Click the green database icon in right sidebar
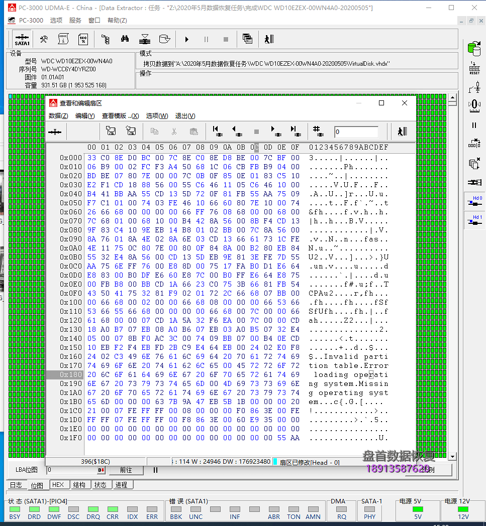Image resolution: width=486 pixels, height=526 pixels. [474, 49]
